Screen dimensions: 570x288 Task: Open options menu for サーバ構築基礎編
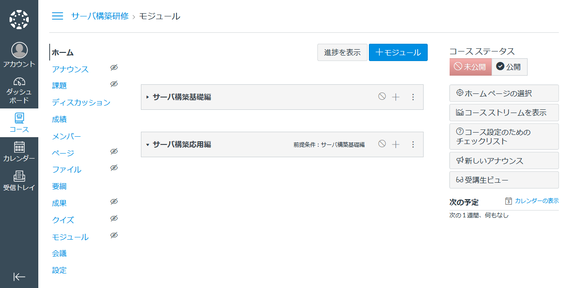[x=413, y=97]
